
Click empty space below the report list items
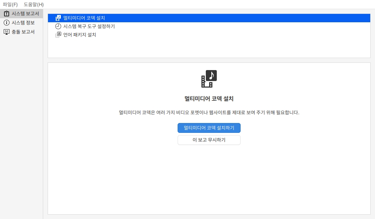(x=209, y=49)
